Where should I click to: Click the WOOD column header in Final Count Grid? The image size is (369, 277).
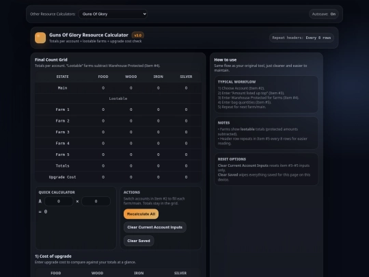click(x=131, y=77)
